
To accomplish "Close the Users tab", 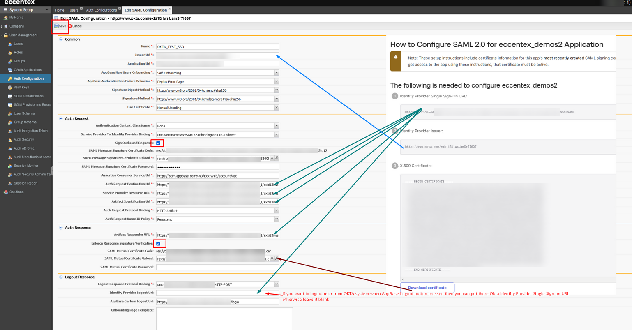I will tap(81, 8).
